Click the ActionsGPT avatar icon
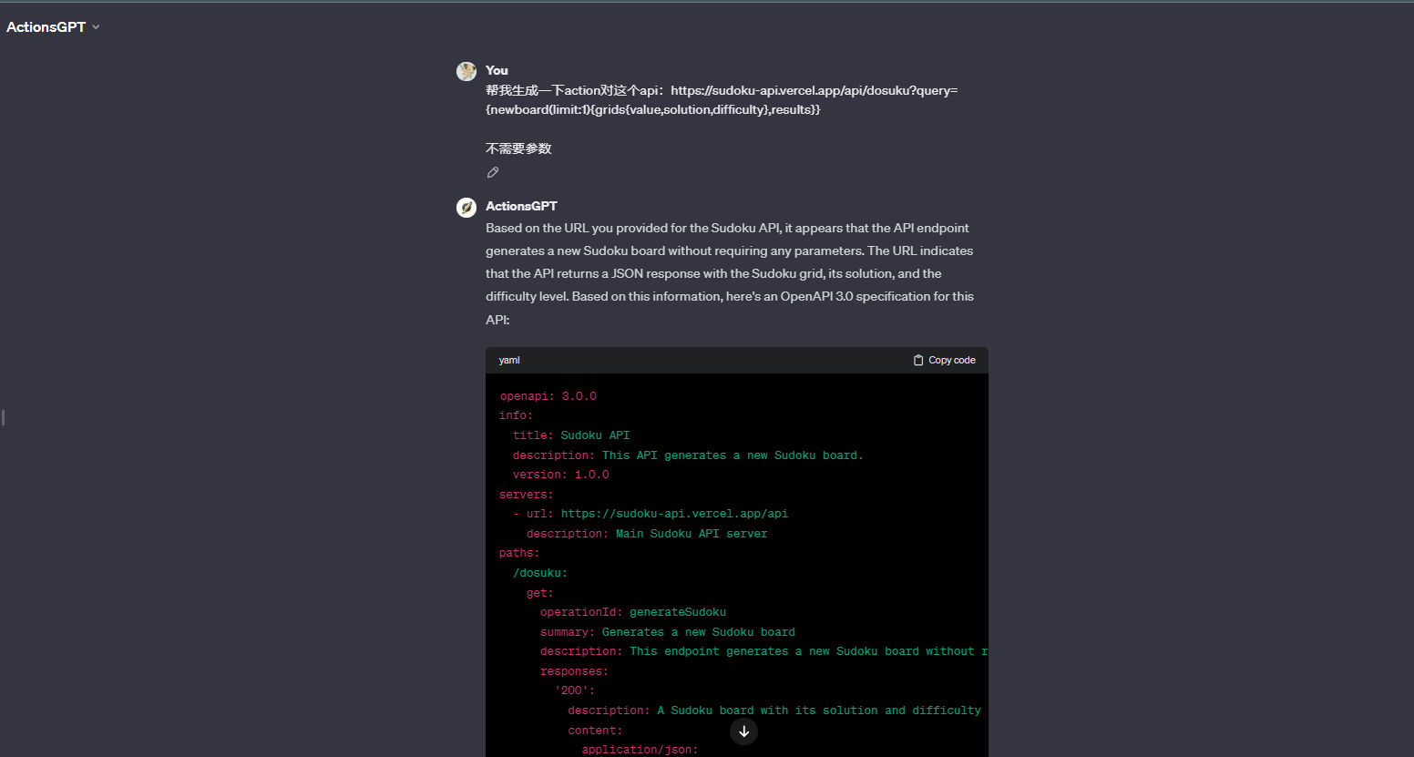 pos(466,208)
